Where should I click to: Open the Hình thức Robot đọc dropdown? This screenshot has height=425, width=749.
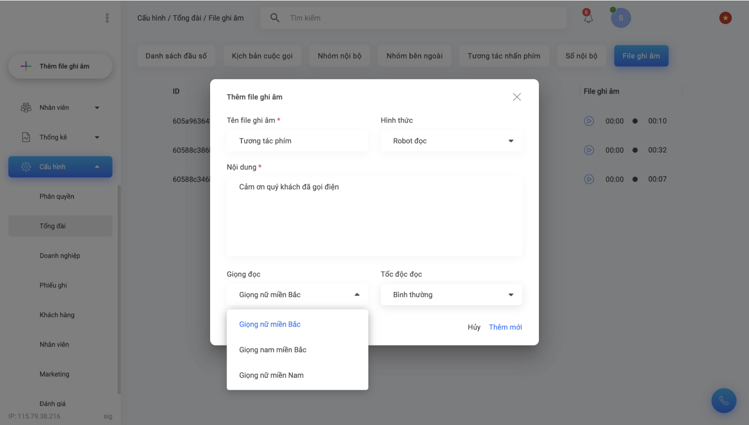(x=451, y=141)
